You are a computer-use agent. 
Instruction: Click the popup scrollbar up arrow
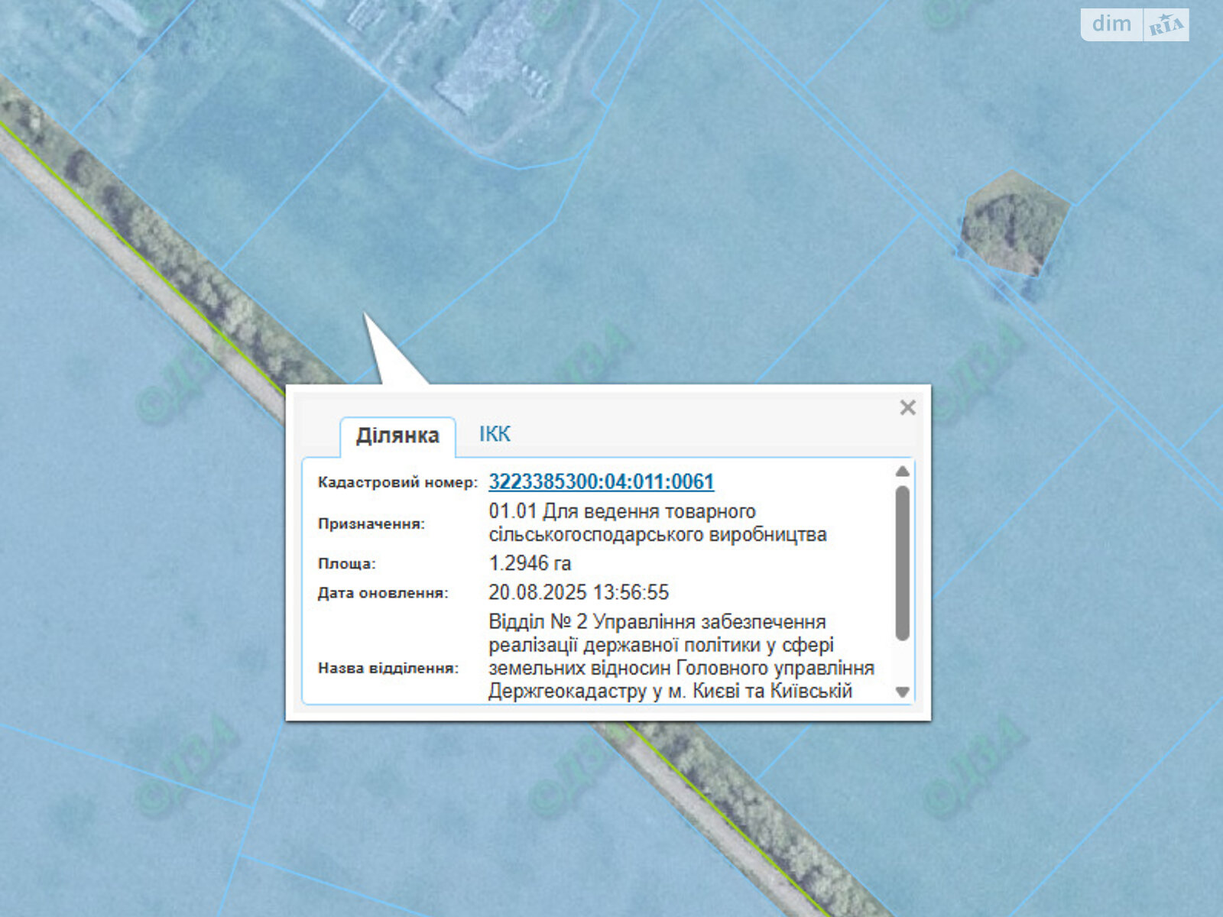(902, 471)
